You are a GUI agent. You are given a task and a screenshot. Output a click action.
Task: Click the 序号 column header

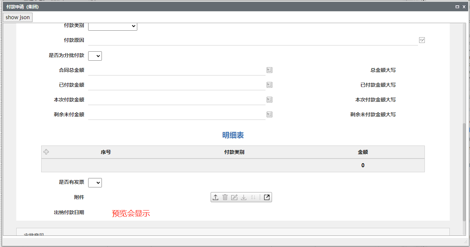click(x=106, y=152)
